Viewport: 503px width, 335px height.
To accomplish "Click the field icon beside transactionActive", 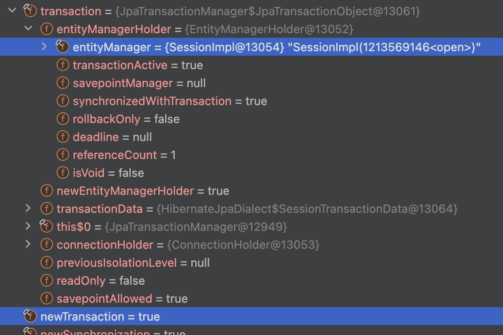I will point(62,65).
